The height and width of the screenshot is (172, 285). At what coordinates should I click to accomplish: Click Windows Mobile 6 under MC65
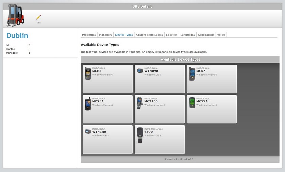103,75
